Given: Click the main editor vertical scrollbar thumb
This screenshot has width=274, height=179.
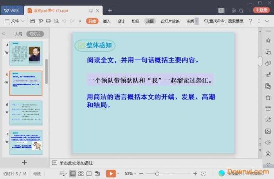Looking at the screenshot, I should [x=260, y=61].
